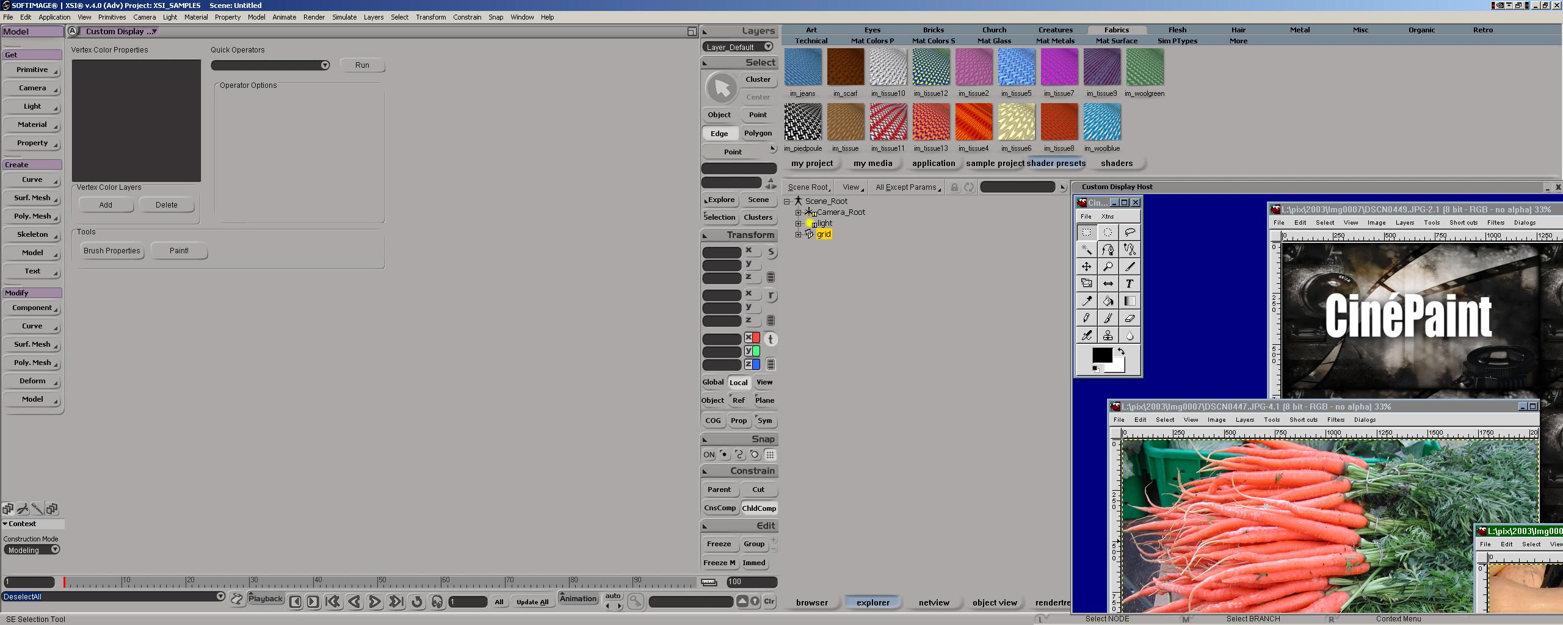Click the Run button
1563x625 pixels.
click(x=362, y=65)
